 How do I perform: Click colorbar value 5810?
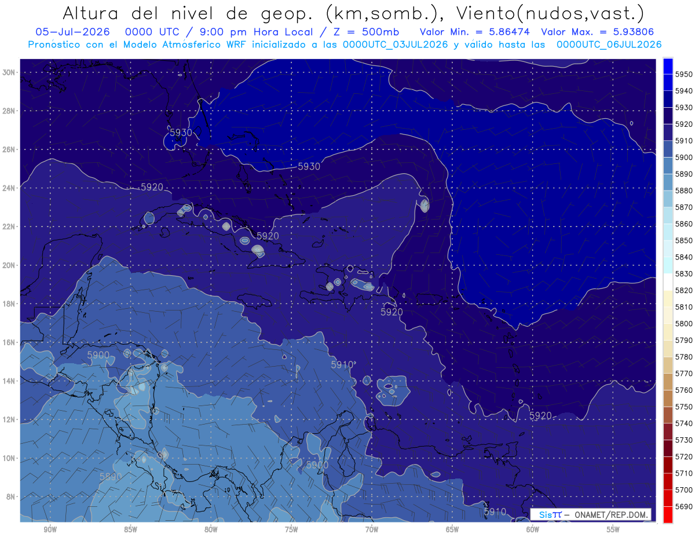(x=683, y=307)
